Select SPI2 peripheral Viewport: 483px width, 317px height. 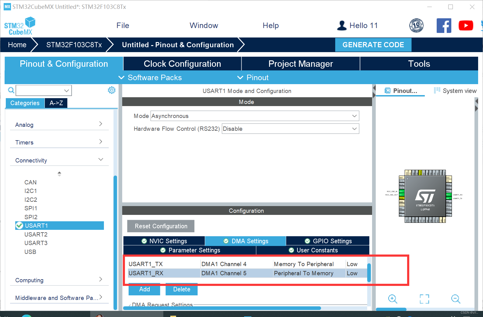(x=31, y=217)
